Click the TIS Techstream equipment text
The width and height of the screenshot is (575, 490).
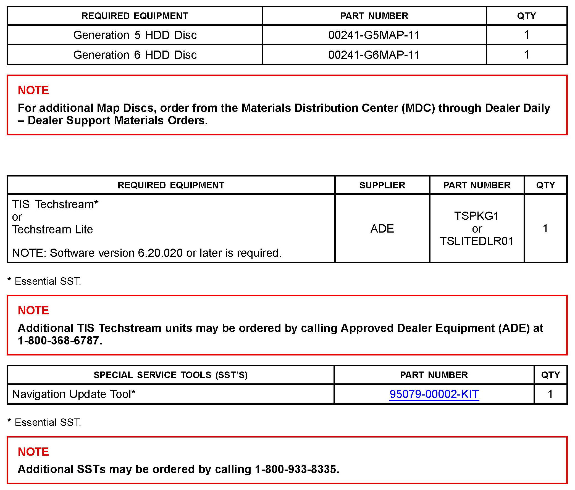click(x=55, y=204)
